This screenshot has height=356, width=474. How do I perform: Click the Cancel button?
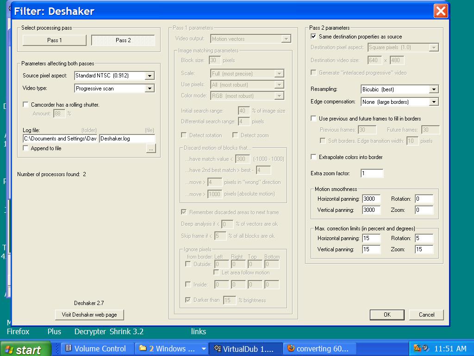[426, 315]
